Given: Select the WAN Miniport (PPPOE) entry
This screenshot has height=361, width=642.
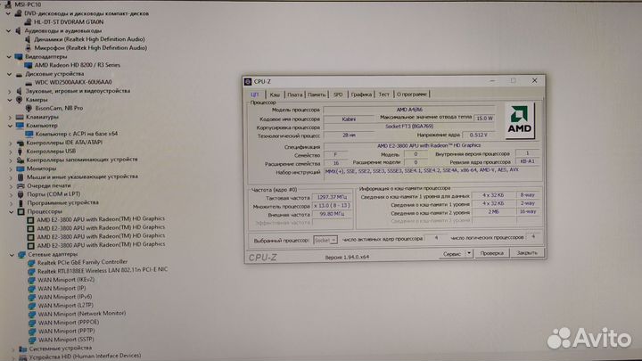Looking at the screenshot, I should (x=69, y=323).
